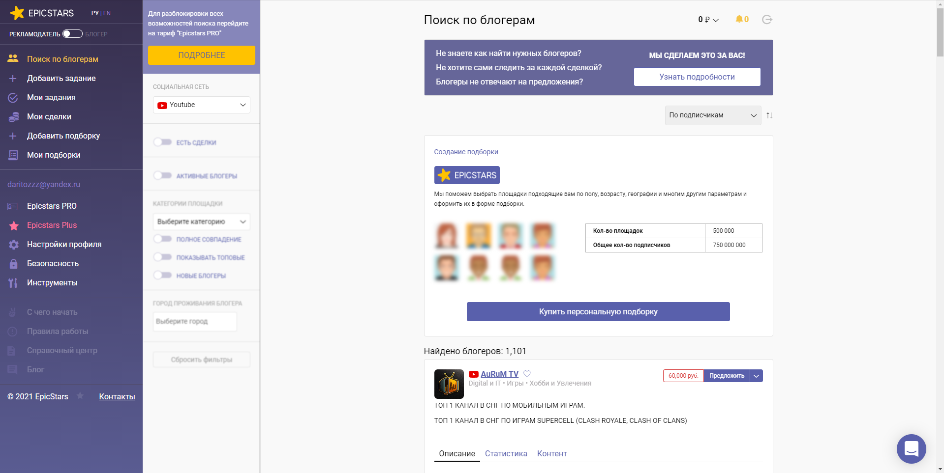Click the checkmark icon beside Мои задания
944x473 pixels.
pos(13,98)
